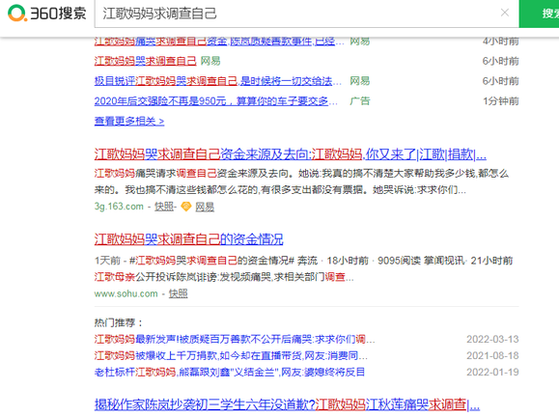Image resolution: width=559 pixels, height=417 pixels.
Task: Open the 快照 snapshot next to 3g.163.com
Action: tap(164, 207)
